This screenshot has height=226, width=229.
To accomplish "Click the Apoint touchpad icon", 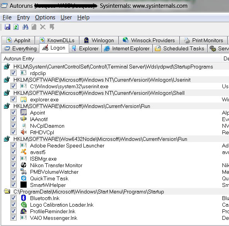I will point(24,112).
